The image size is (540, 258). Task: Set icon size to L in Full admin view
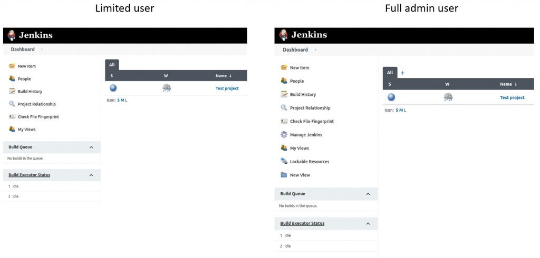[405, 110]
